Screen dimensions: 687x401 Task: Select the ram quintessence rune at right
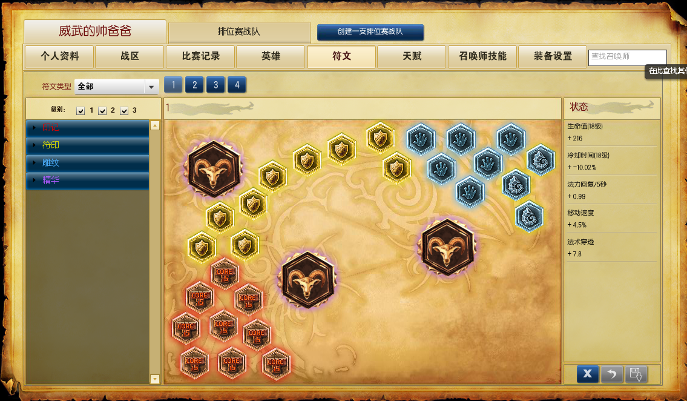[447, 247]
